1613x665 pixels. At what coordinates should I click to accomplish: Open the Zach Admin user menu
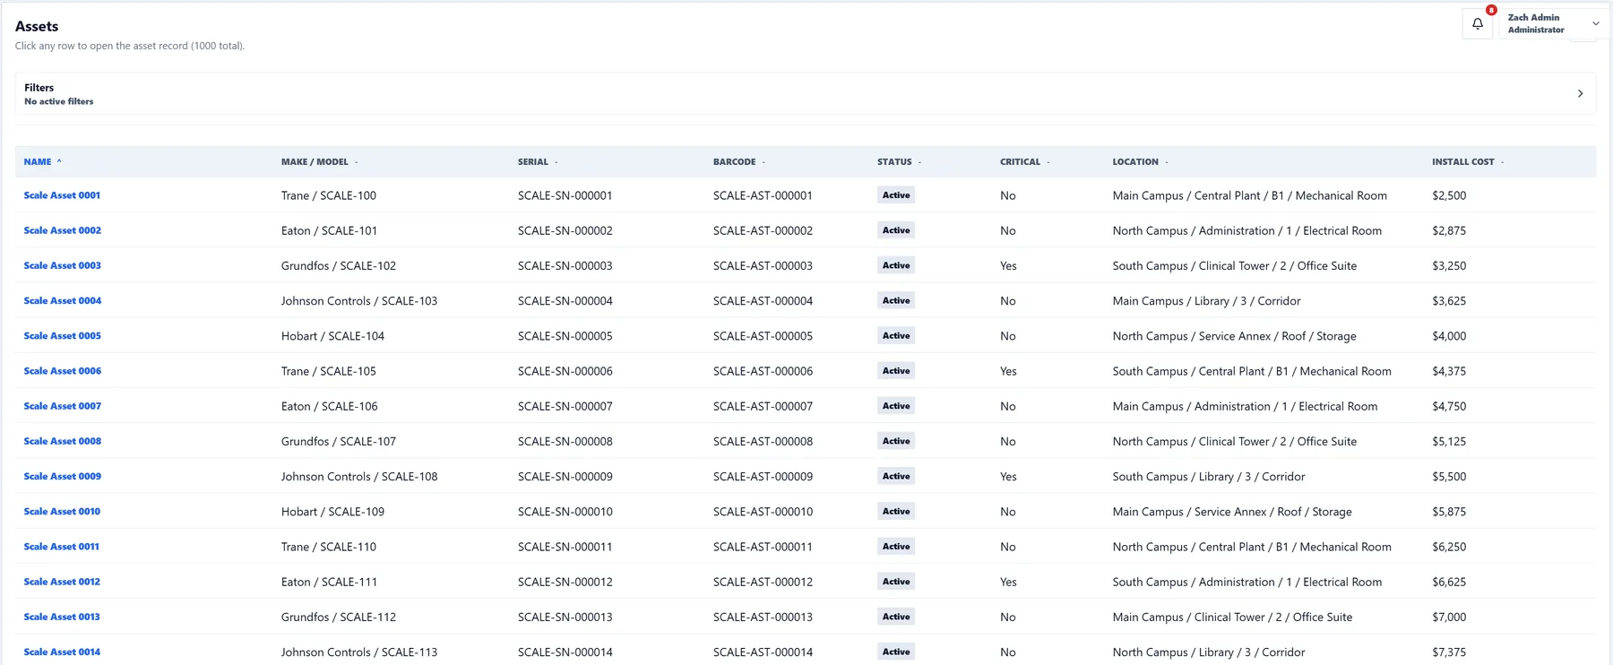coord(1554,23)
